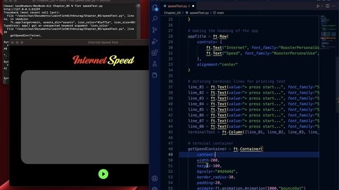The image size is (339, 190).
Task: Open Run and Debug view
Action: tap(155, 41)
